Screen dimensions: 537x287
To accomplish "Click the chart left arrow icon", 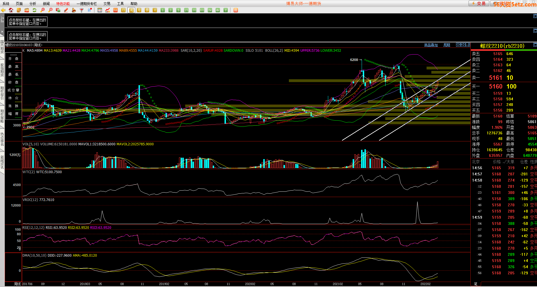I will (x=458, y=45).
